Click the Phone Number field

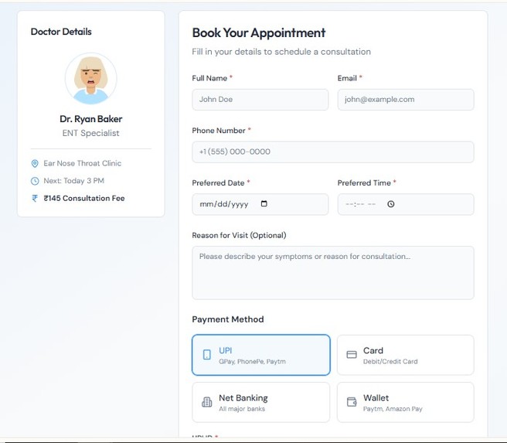point(333,152)
